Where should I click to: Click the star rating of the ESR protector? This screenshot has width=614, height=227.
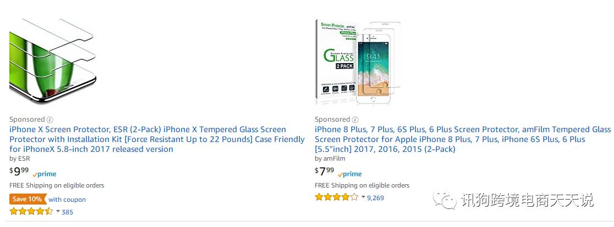pyautogui.click(x=31, y=212)
